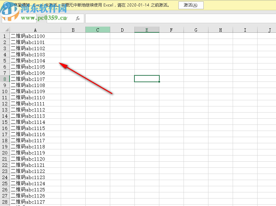
Task: Click cell containing 二维码abc1127
Action: pos(35,202)
